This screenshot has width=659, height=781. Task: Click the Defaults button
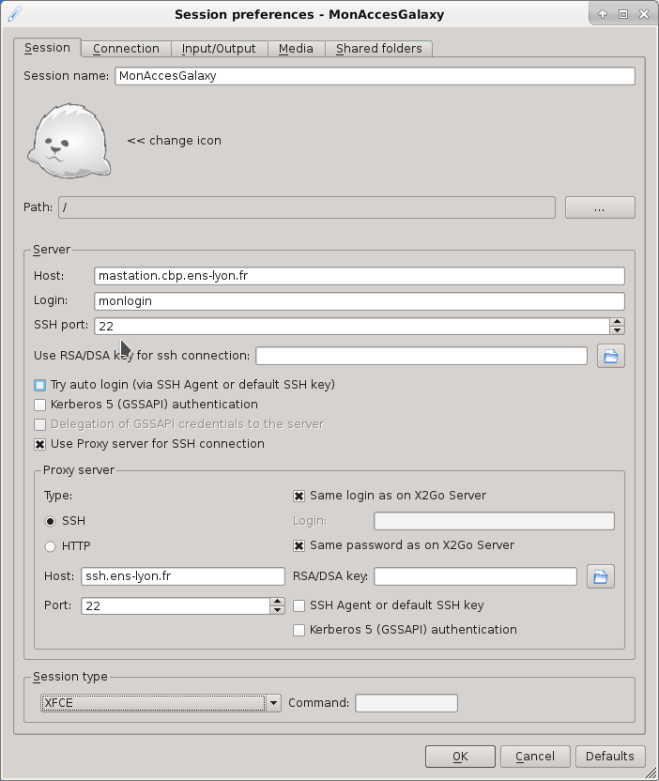pyautogui.click(x=610, y=757)
